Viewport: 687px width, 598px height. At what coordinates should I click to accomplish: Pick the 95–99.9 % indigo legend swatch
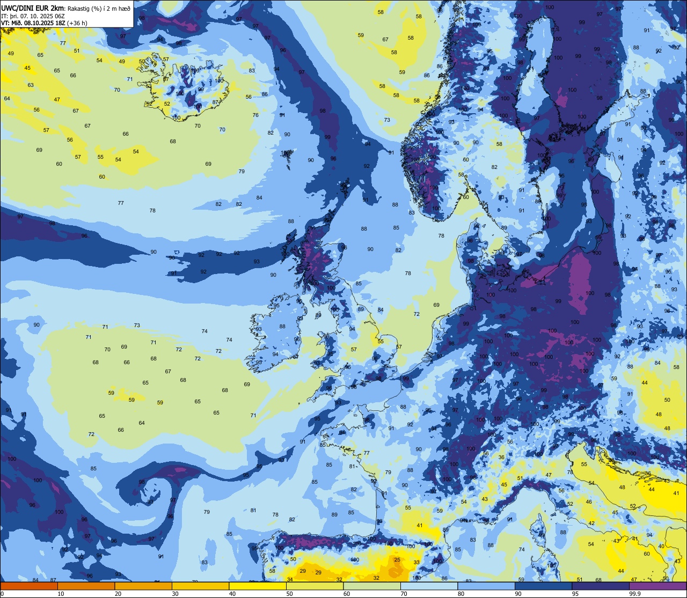pyautogui.click(x=601, y=586)
